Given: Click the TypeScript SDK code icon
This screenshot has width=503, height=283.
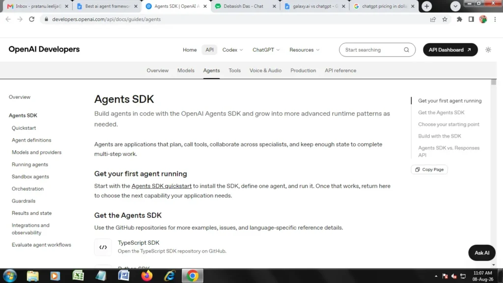Looking at the screenshot, I should click(x=103, y=247).
